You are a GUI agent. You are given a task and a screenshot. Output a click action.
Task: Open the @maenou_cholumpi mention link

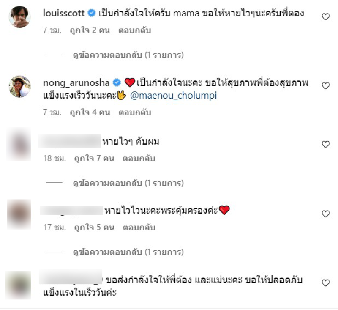point(173,95)
